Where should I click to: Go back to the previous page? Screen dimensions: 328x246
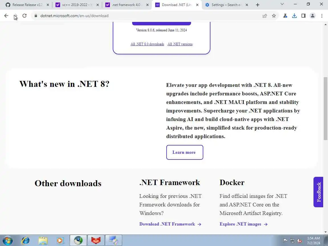(x=6, y=16)
